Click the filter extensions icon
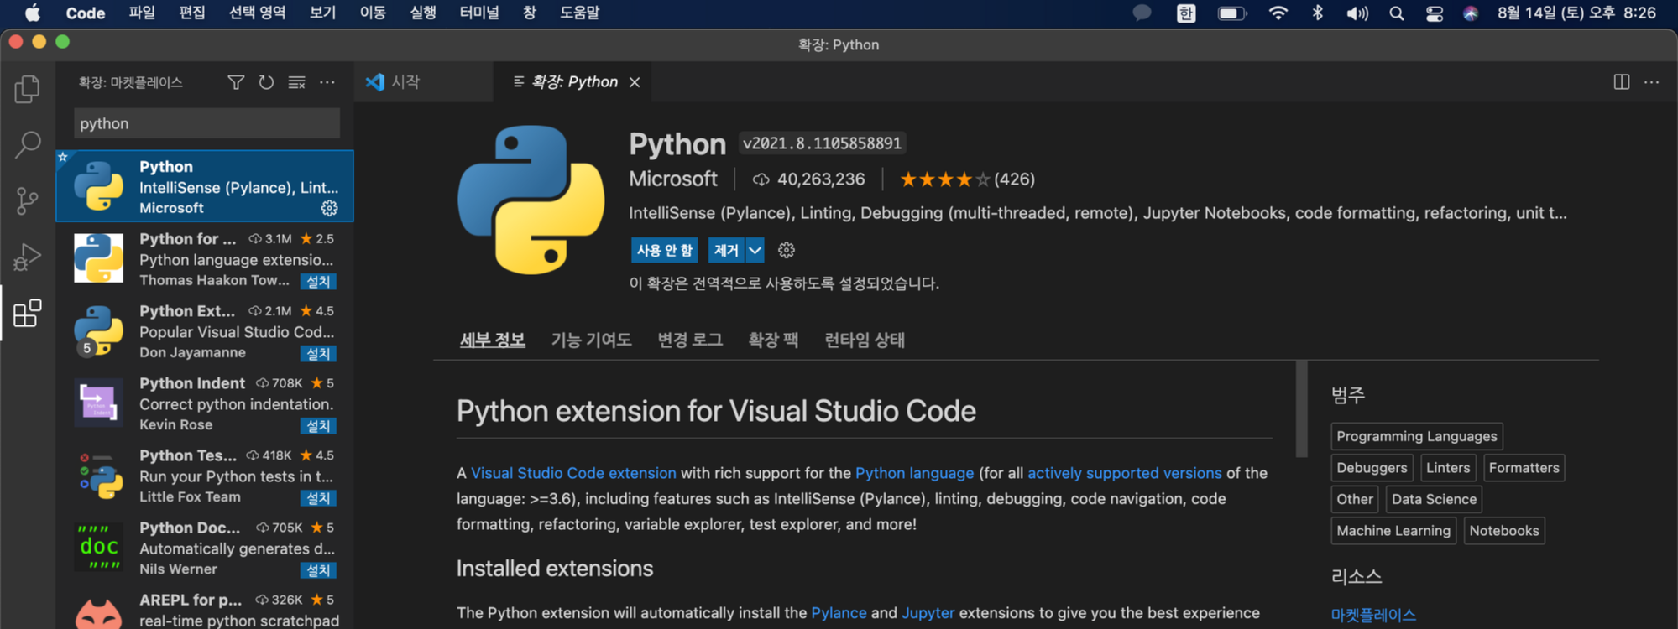 coord(236,82)
